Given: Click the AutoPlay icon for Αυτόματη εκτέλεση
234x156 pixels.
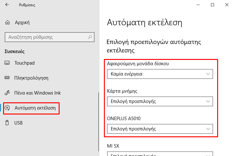Looking at the screenshot, I should (x=7, y=108).
